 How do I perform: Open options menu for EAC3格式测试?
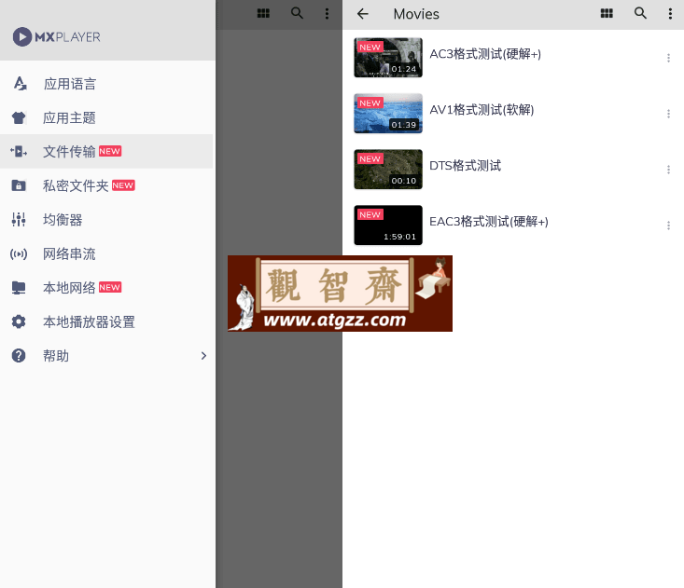668,226
